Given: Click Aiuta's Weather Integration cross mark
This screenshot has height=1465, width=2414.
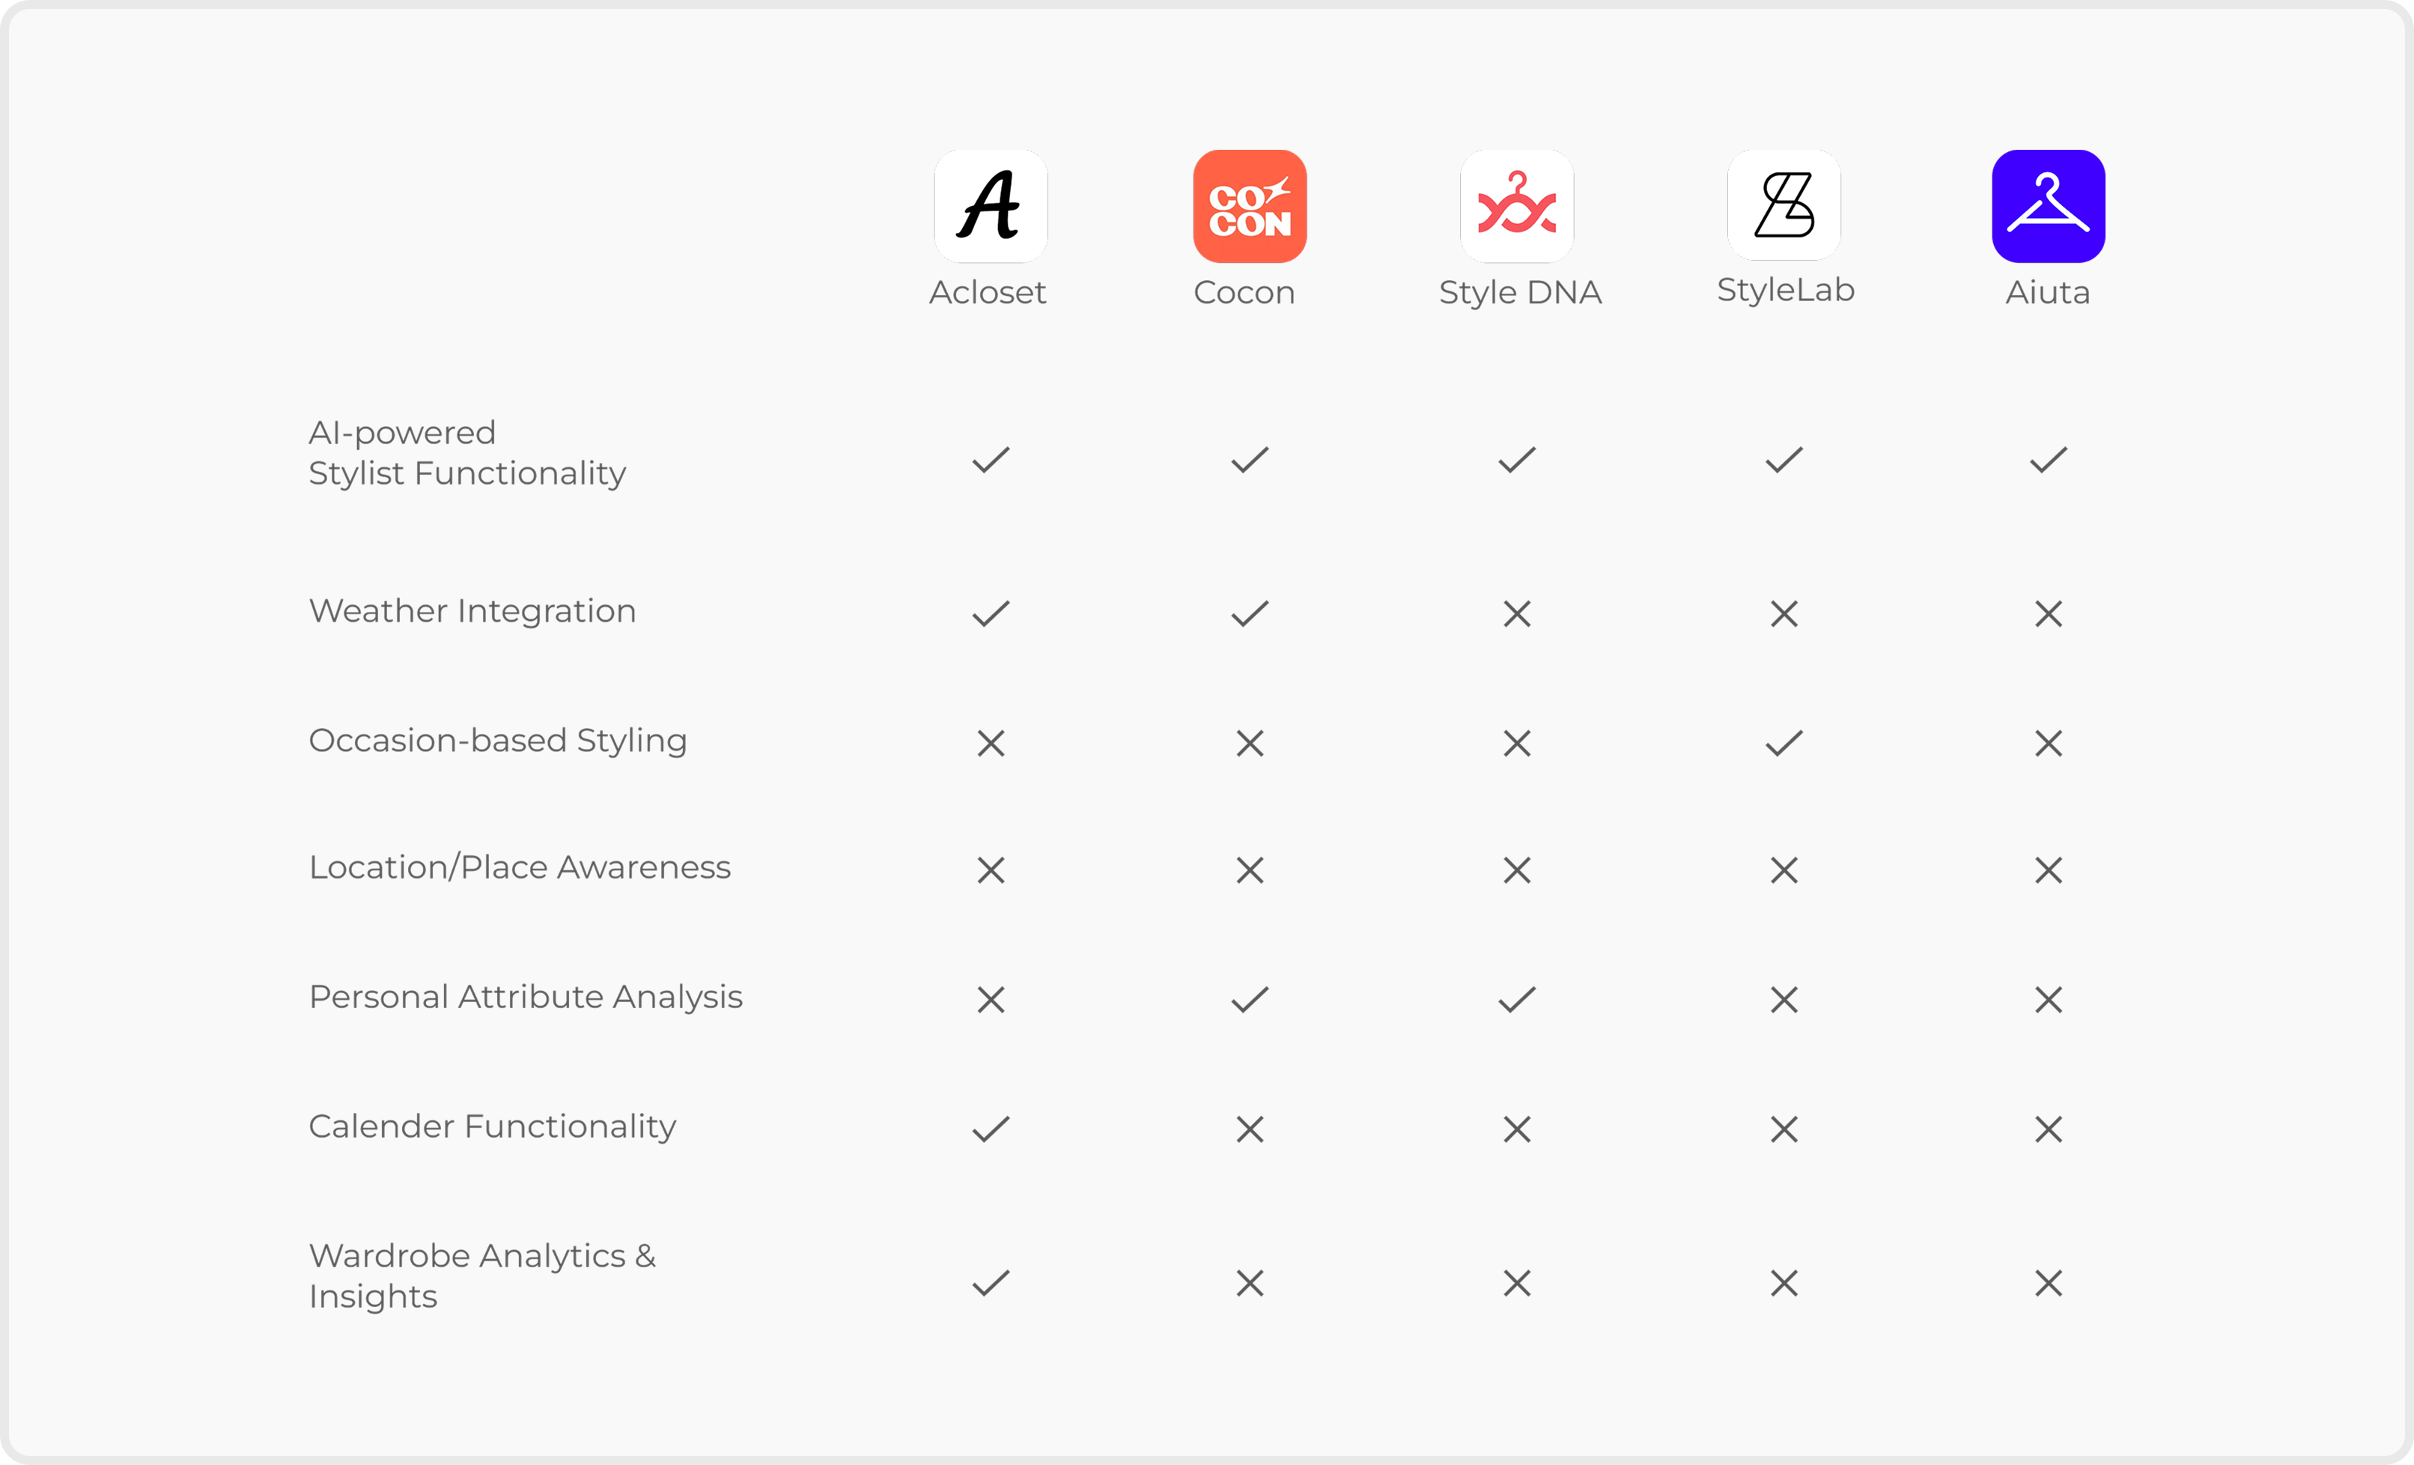Looking at the screenshot, I should [2048, 614].
